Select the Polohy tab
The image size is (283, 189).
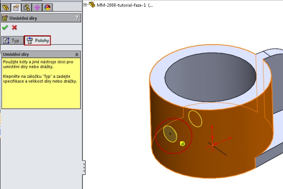[37, 41]
